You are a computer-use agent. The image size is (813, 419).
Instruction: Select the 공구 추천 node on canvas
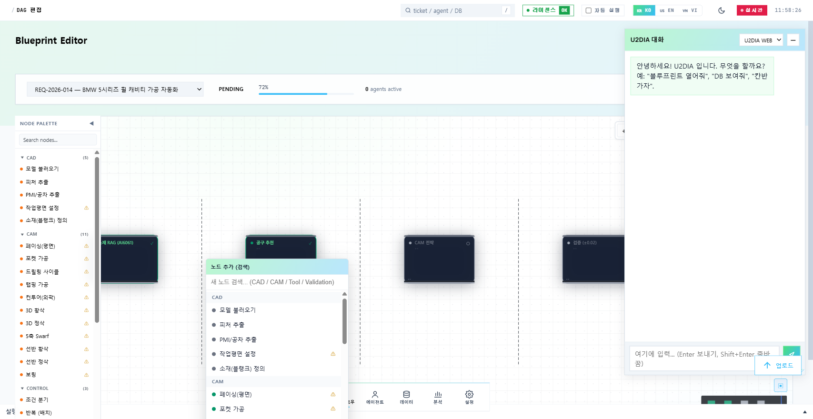click(x=281, y=247)
